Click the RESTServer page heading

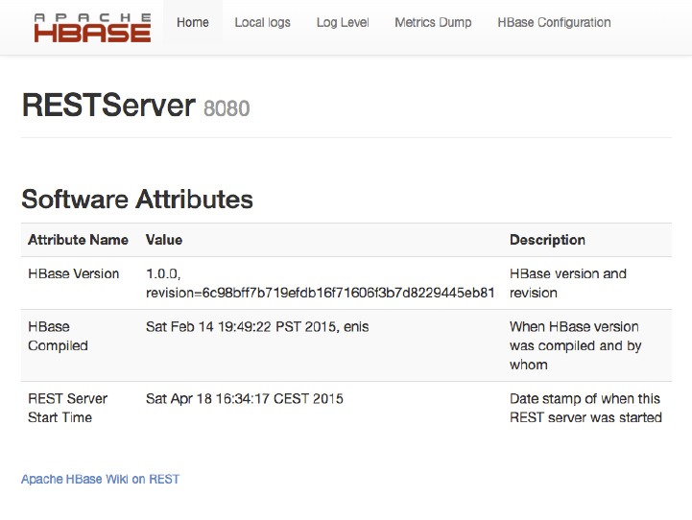pyautogui.click(x=108, y=105)
